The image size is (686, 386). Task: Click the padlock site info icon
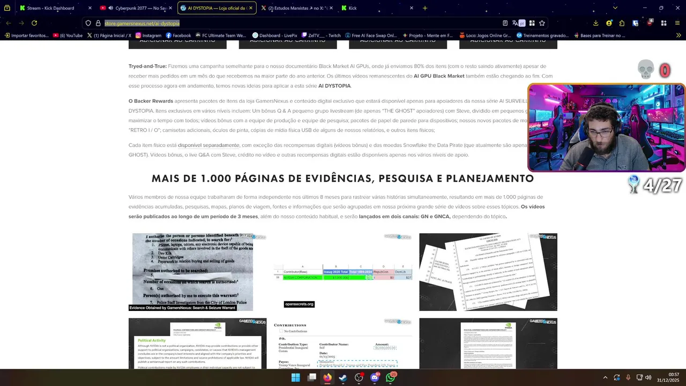(98, 23)
